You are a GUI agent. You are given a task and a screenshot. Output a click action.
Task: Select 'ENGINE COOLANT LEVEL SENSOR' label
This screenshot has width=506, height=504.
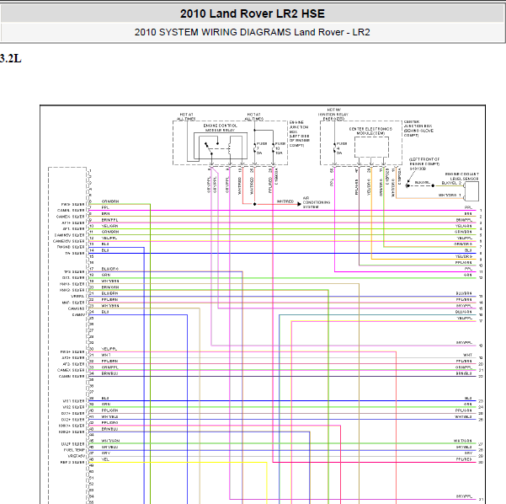click(x=461, y=176)
